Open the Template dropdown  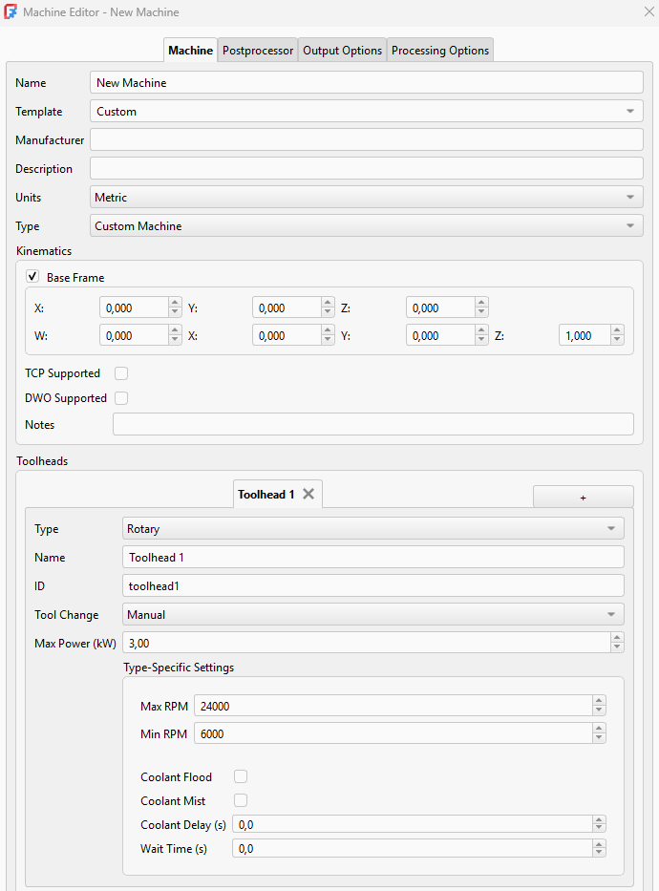(366, 112)
